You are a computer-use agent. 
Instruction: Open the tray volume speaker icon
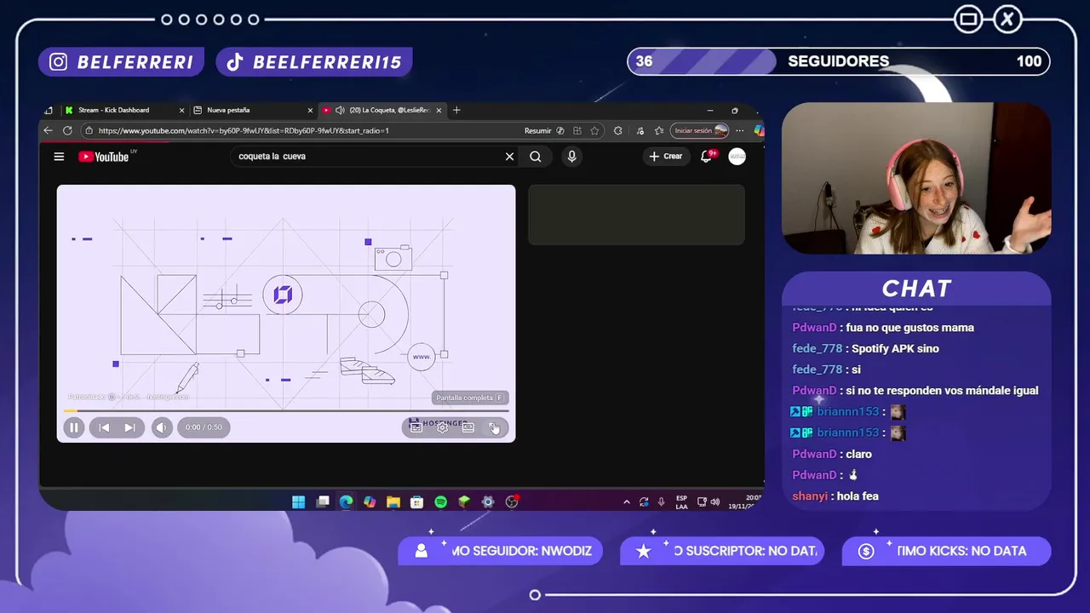715,502
